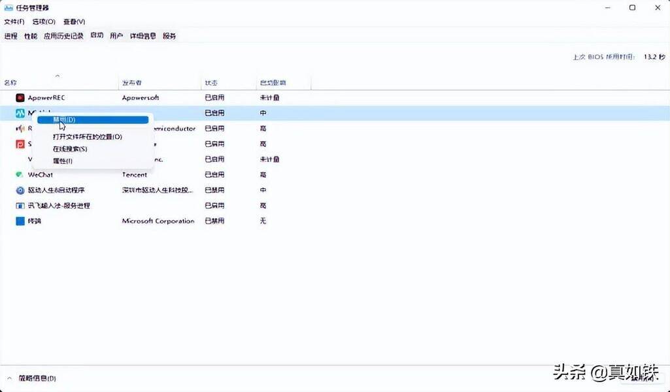Select the 讯飞输入法-服务进程 name cell
670x392 pixels.
click(59, 205)
